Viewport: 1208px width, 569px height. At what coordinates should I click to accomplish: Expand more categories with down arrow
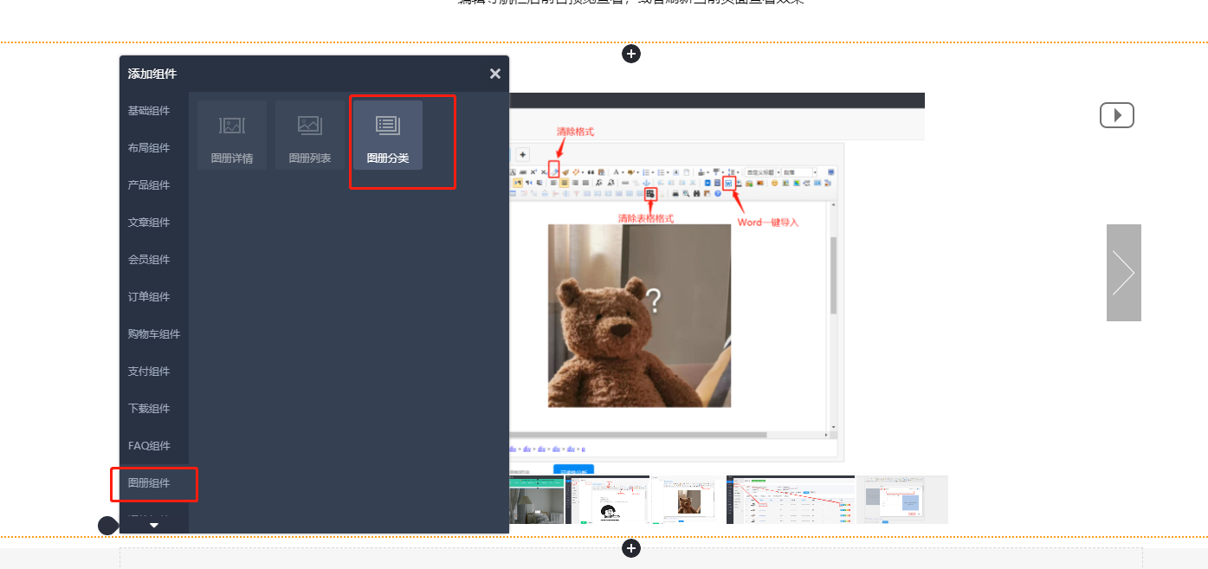point(154,525)
